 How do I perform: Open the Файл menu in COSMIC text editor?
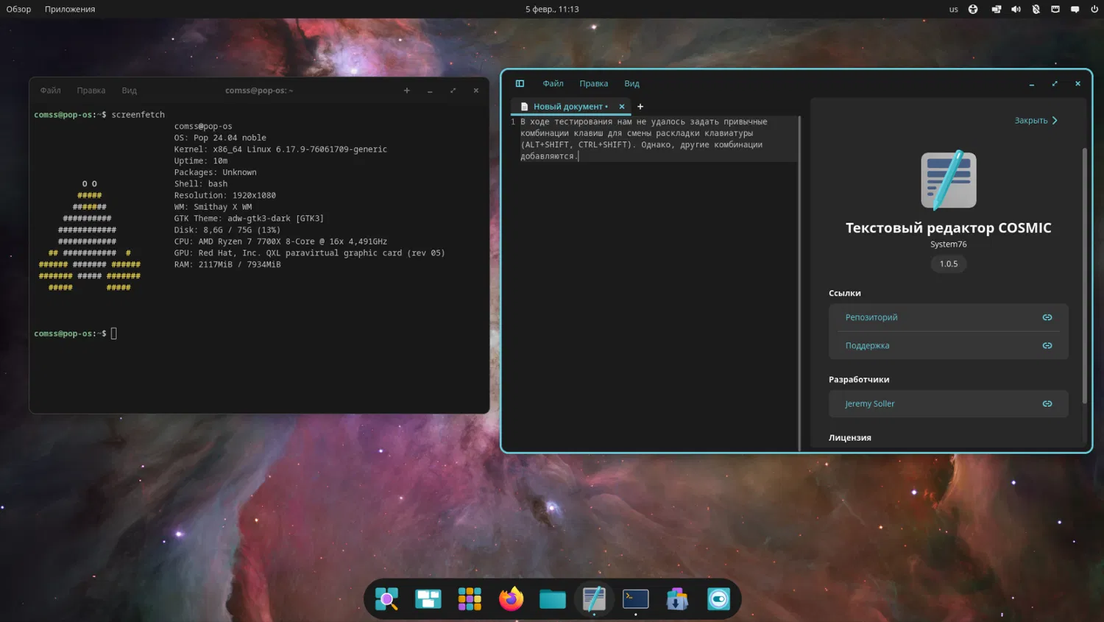pos(553,84)
